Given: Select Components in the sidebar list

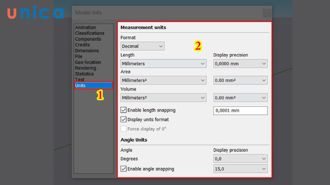Looking at the screenshot, I should click(88, 39).
